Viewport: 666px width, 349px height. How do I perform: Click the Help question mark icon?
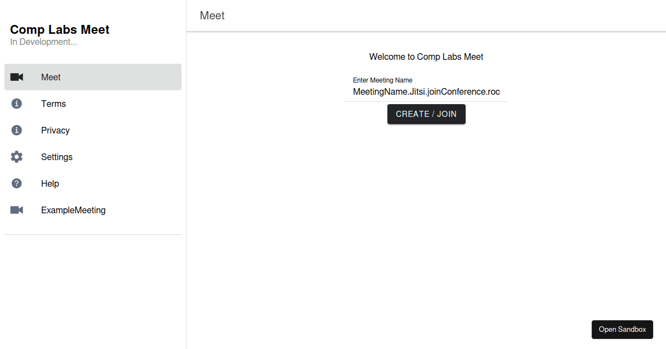pyautogui.click(x=17, y=183)
